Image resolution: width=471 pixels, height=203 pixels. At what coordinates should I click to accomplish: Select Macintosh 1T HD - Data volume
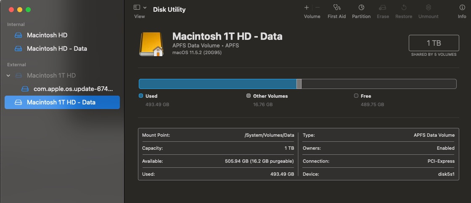pos(61,102)
